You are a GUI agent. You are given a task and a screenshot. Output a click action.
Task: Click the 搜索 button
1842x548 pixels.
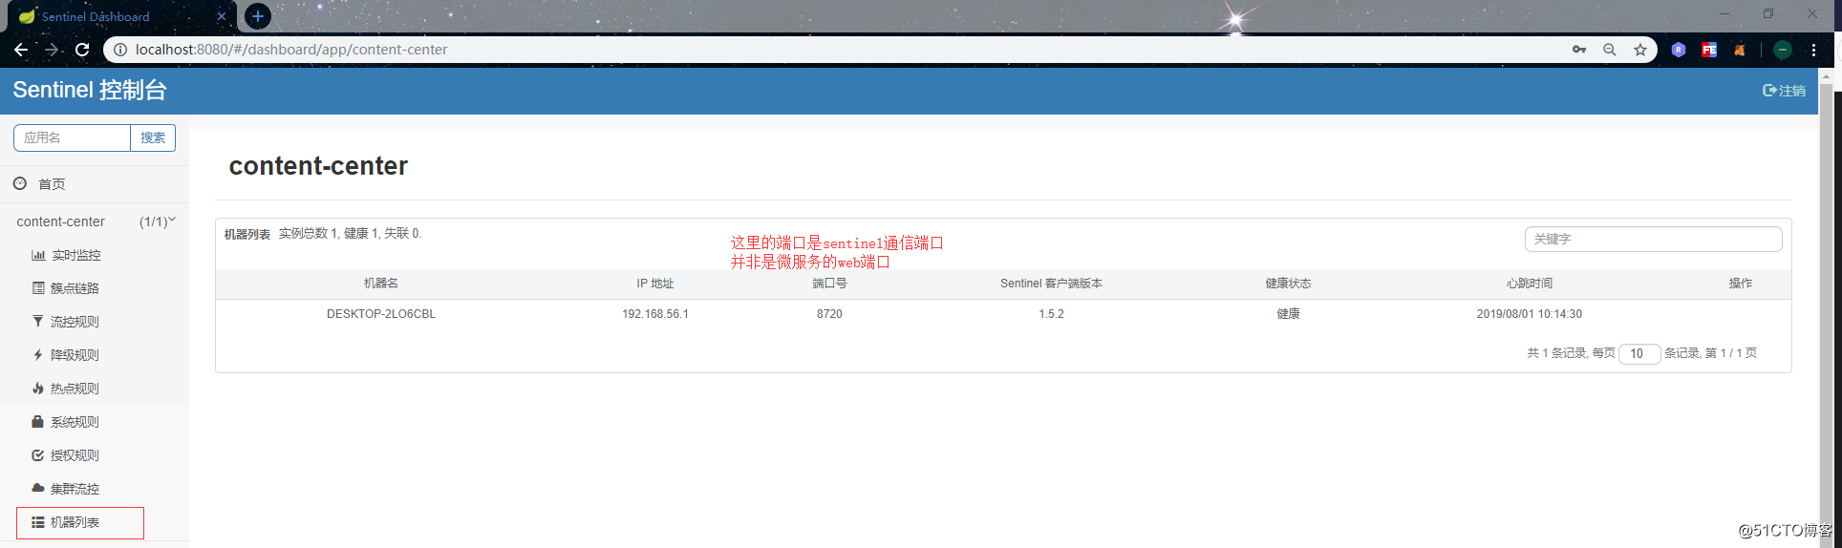tap(153, 137)
